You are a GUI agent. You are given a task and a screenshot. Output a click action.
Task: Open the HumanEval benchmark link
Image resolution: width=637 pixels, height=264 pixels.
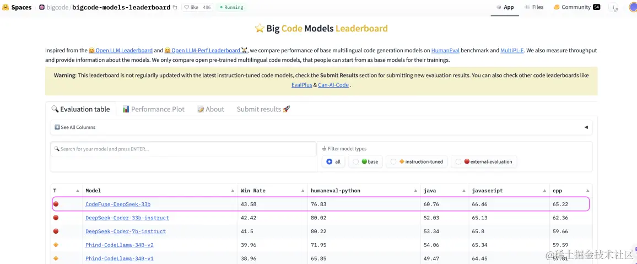tap(445, 50)
